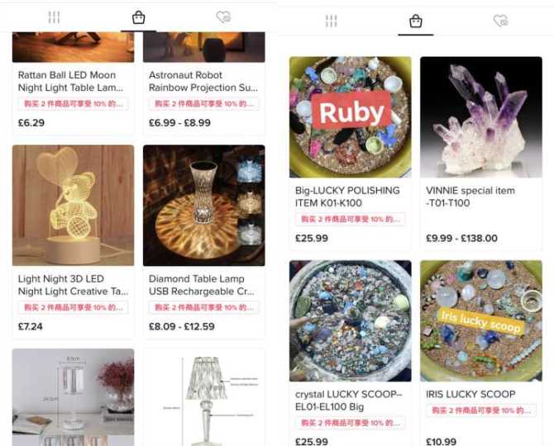View the crystal LUCKY SCOOP bowl image
The image size is (554, 446).
coord(350,320)
